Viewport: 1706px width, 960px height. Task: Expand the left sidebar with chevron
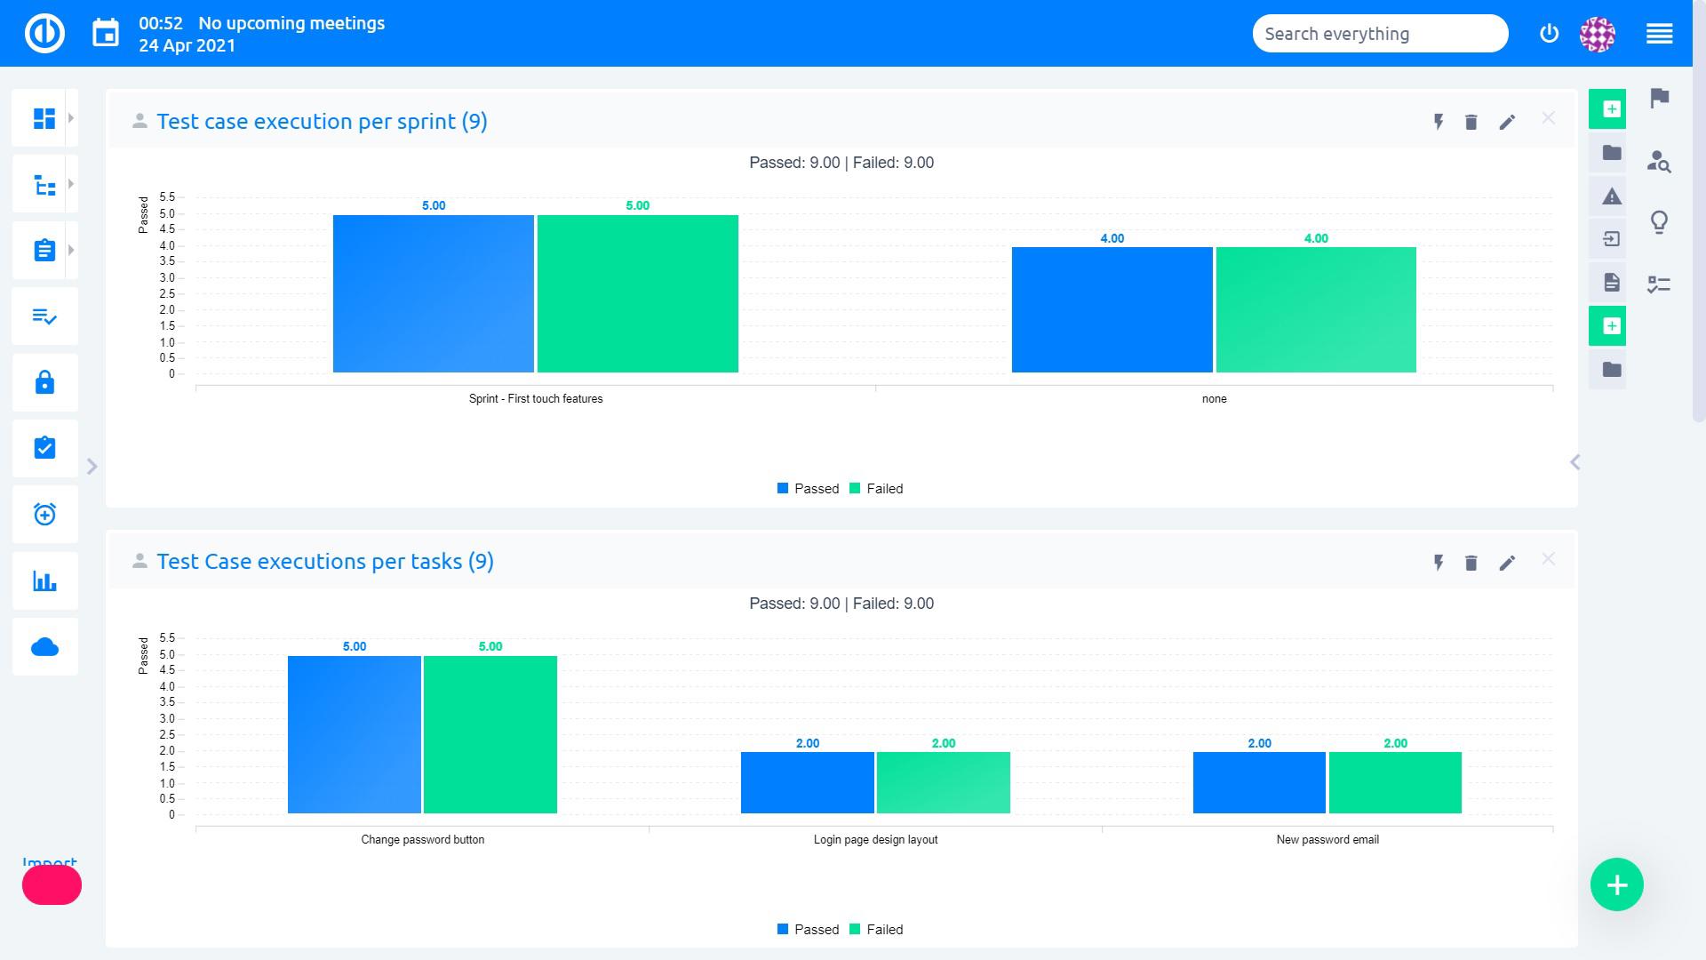(92, 467)
